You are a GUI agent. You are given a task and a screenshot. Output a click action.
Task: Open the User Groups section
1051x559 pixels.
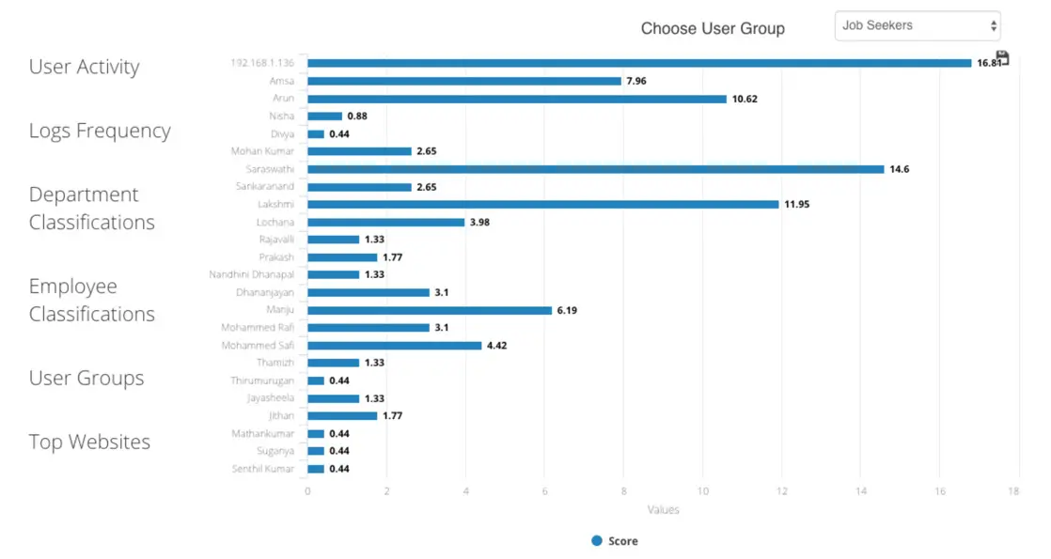click(x=86, y=378)
